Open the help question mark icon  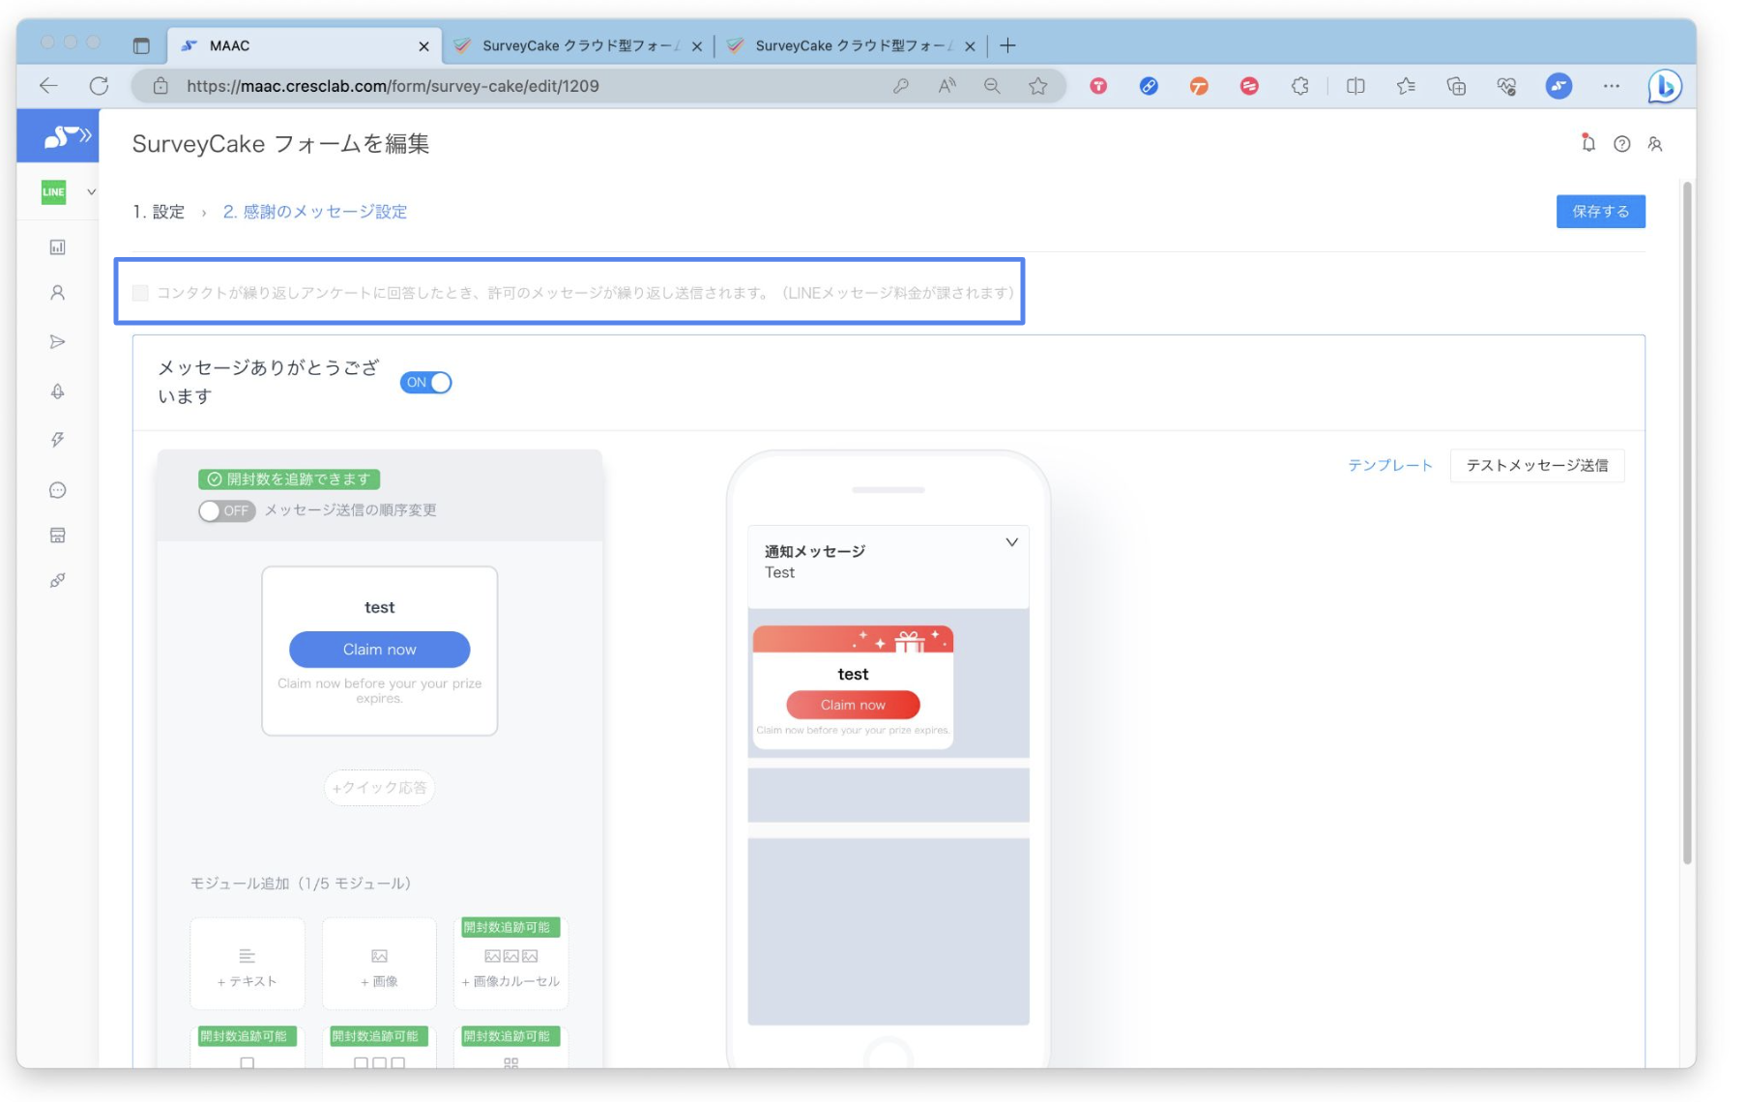point(1621,144)
